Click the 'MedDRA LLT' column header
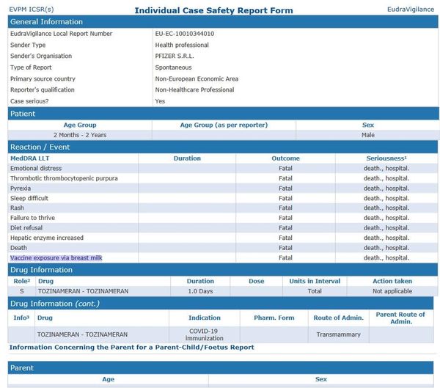The image size is (440, 388). 30,158
